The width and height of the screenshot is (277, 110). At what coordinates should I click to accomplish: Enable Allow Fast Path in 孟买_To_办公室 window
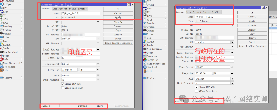pyautogui.click(x=63, y=88)
